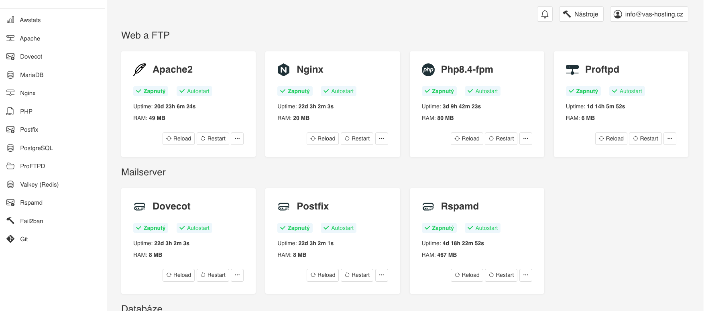704x311 pixels.
Task: Click the Php8.4-fpm logo icon
Action: click(x=428, y=70)
